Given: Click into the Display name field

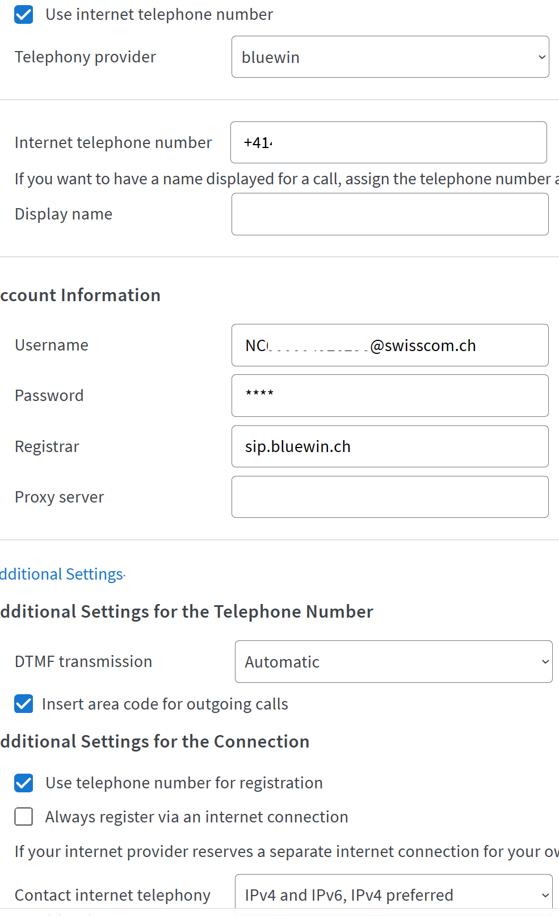Looking at the screenshot, I should point(390,214).
